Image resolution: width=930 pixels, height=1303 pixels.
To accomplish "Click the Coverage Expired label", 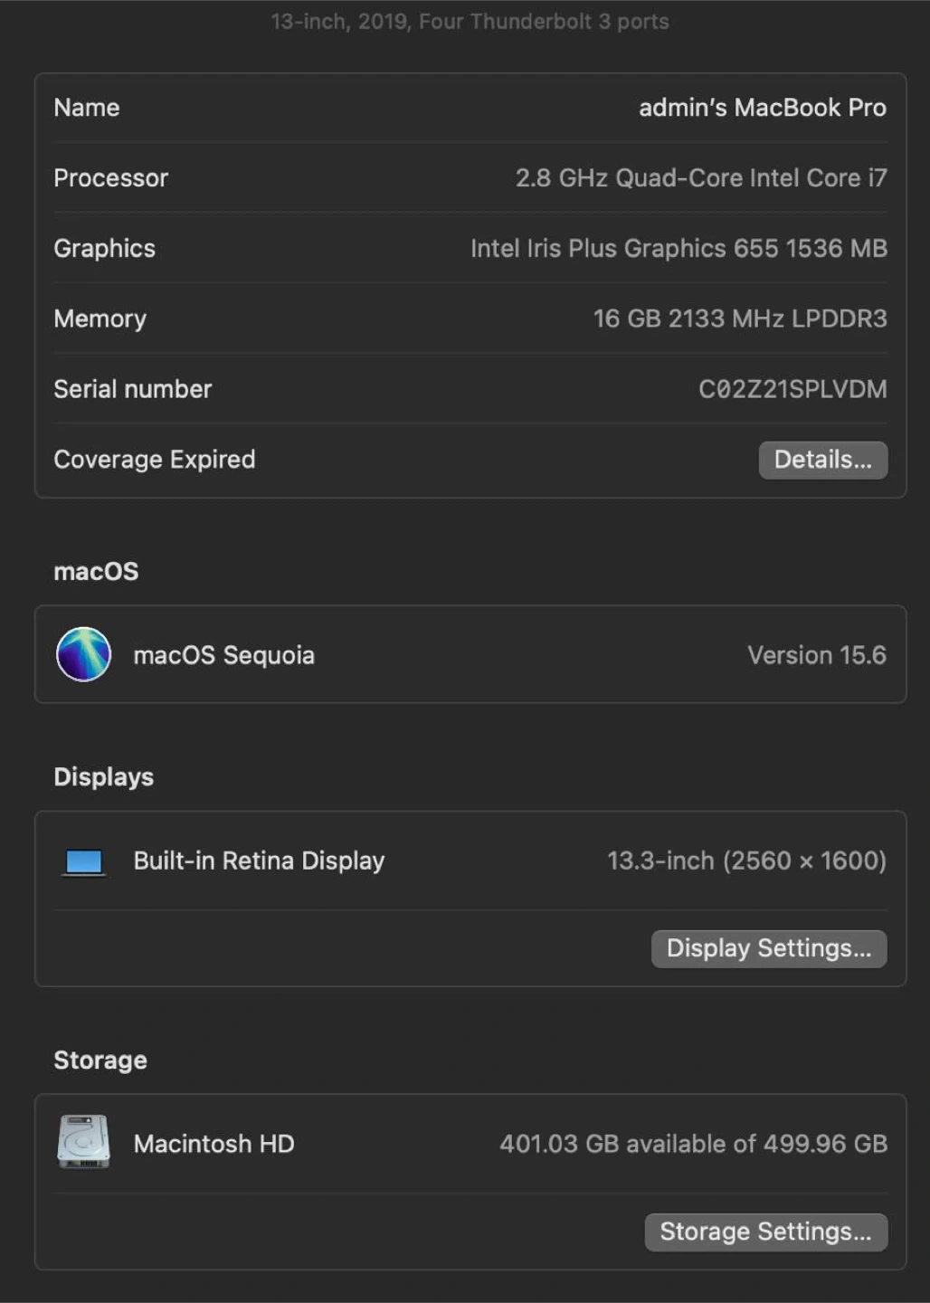I will click(155, 460).
